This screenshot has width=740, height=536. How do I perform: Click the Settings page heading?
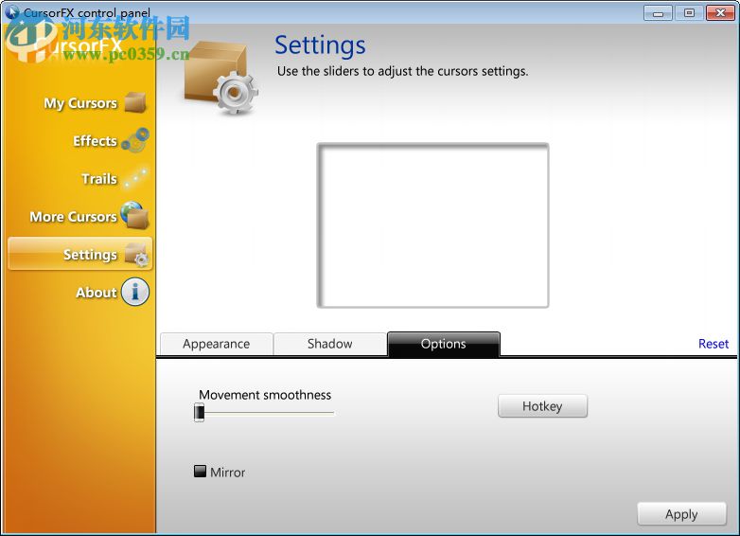[320, 46]
